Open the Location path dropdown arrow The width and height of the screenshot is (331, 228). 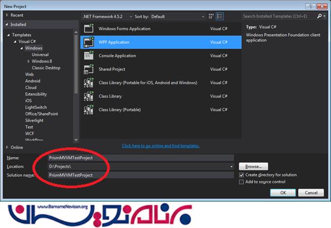[231, 166]
